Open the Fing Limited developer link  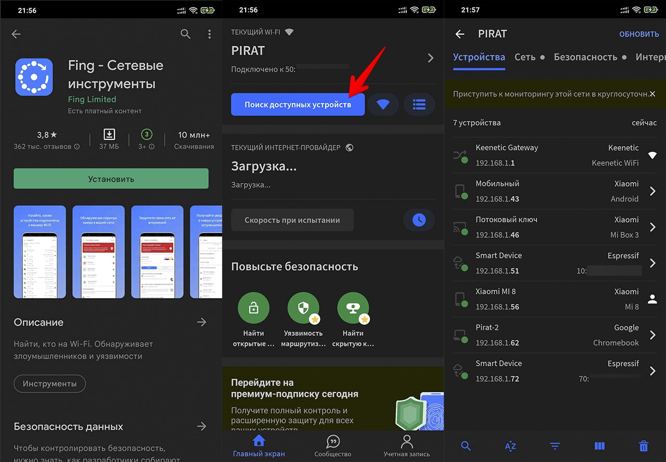coord(92,99)
